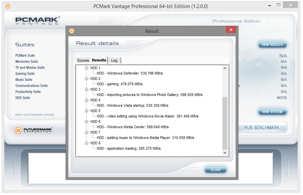Select Music Suite

click(24, 80)
